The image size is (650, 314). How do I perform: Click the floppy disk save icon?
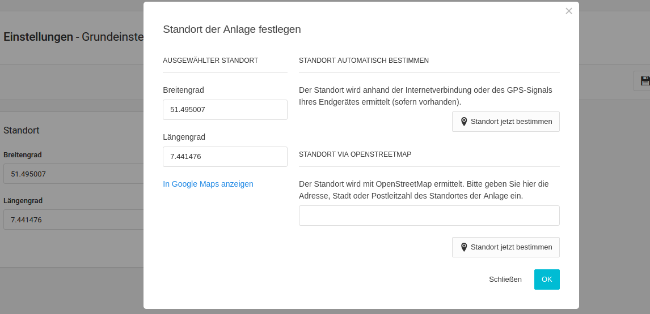(644, 81)
